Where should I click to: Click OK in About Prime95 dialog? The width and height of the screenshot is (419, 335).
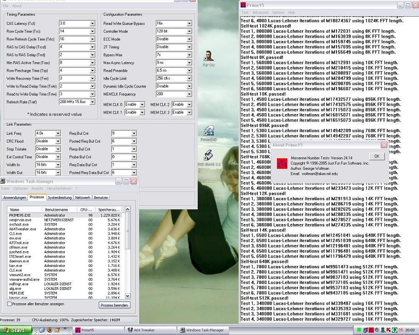coord(377,156)
